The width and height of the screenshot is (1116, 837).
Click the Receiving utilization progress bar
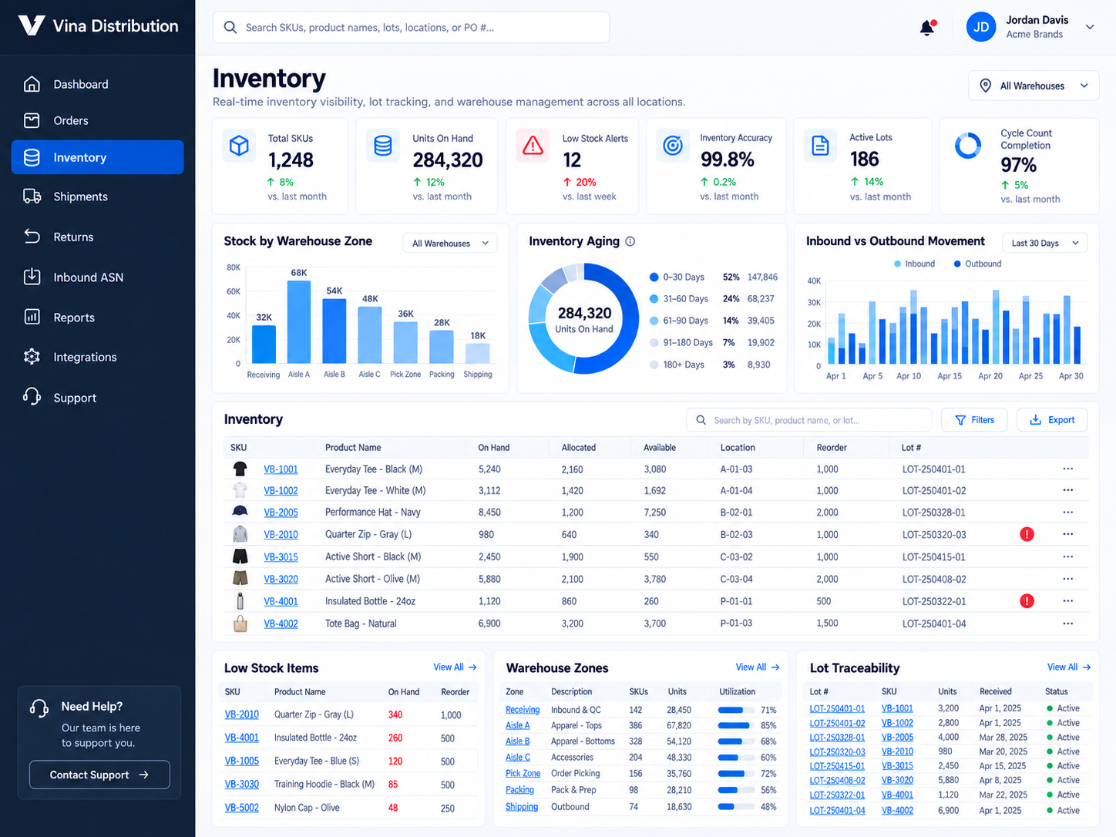[736, 710]
